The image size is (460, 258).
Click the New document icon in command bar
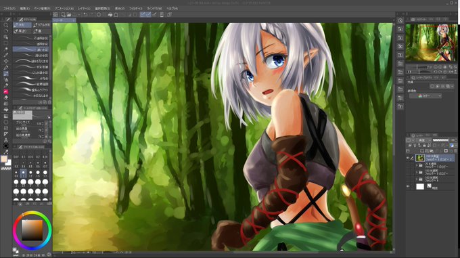tap(63, 14)
